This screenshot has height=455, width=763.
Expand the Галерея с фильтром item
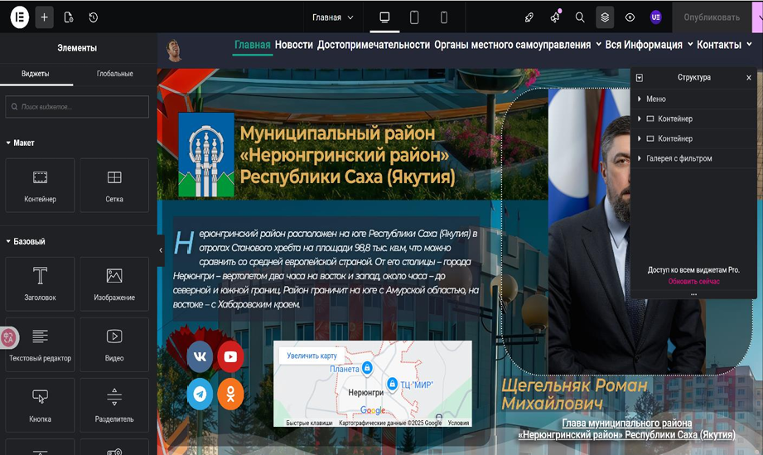tap(640, 158)
